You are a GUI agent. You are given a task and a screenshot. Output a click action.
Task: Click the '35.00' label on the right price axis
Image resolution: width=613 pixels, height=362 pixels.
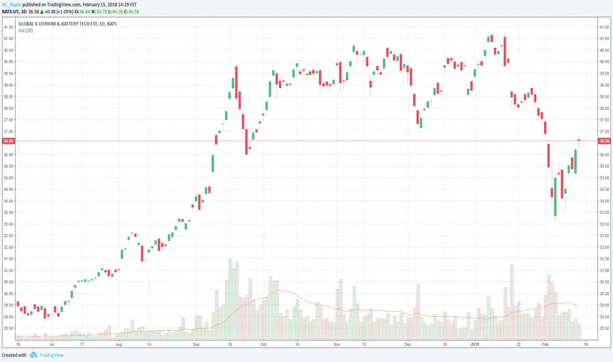pyautogui.click(x=604, y=178)
